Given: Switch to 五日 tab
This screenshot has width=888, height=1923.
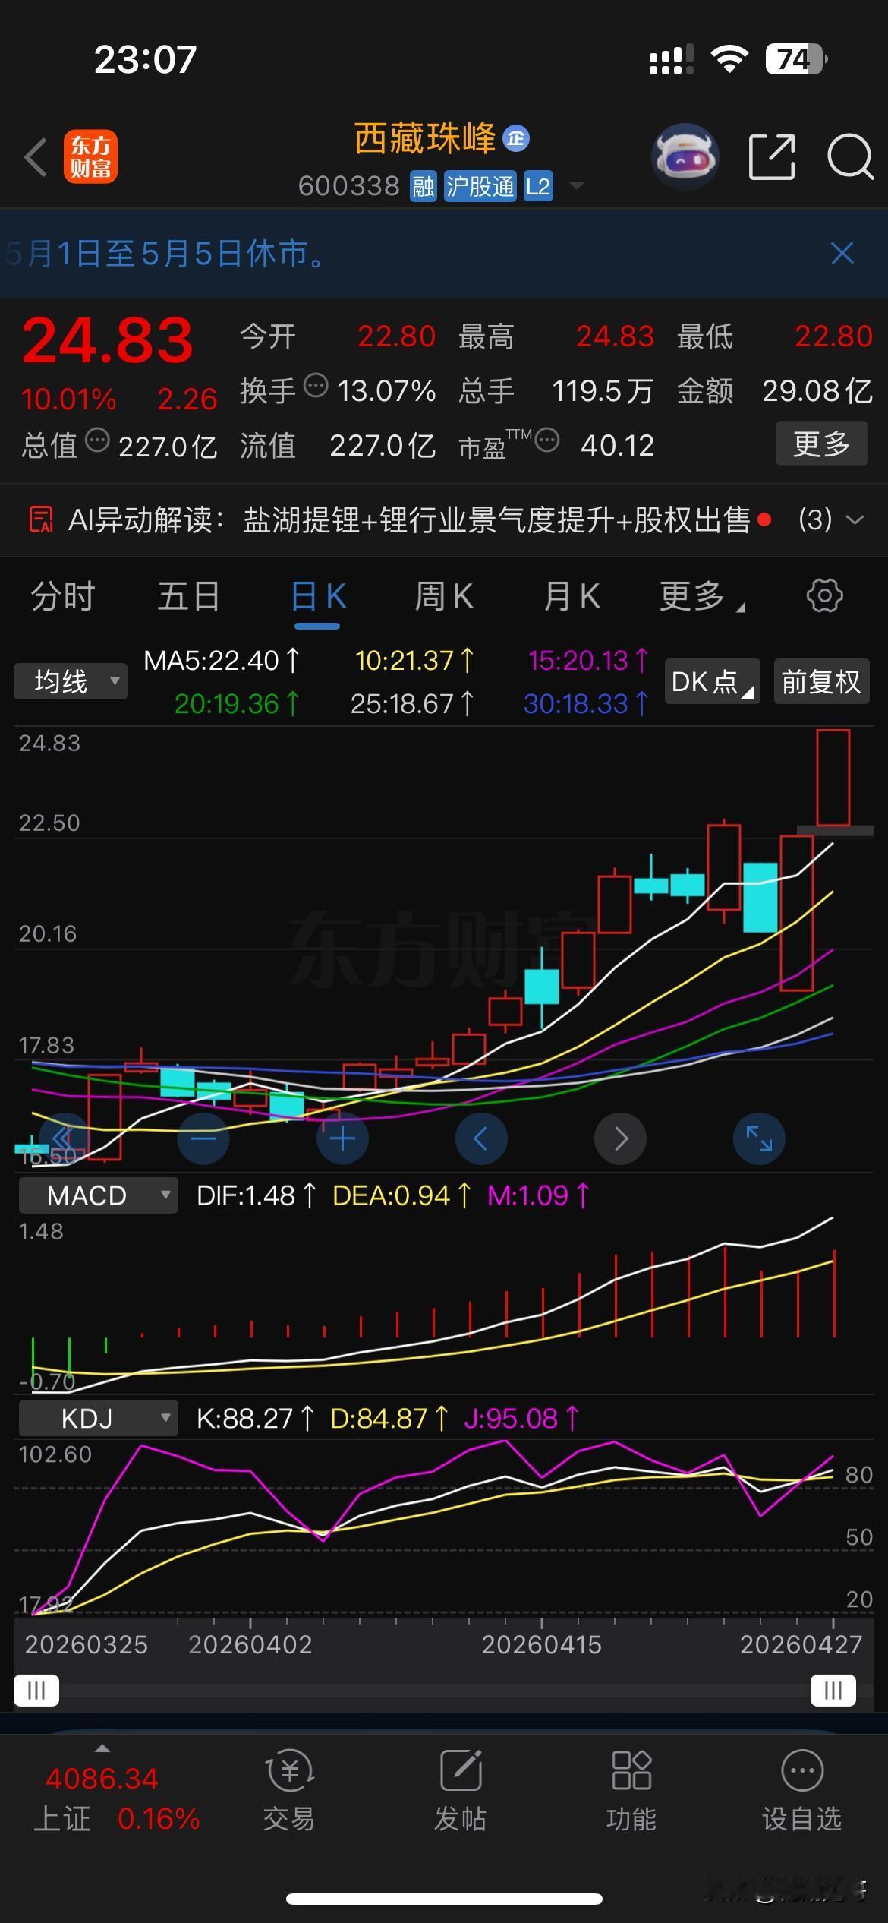Looking at the screenshot, I should [x=189, y=596].
